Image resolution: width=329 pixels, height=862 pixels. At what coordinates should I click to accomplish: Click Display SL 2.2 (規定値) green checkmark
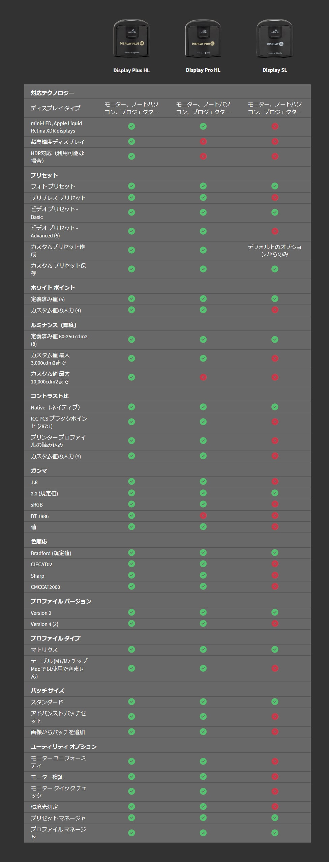275,493
